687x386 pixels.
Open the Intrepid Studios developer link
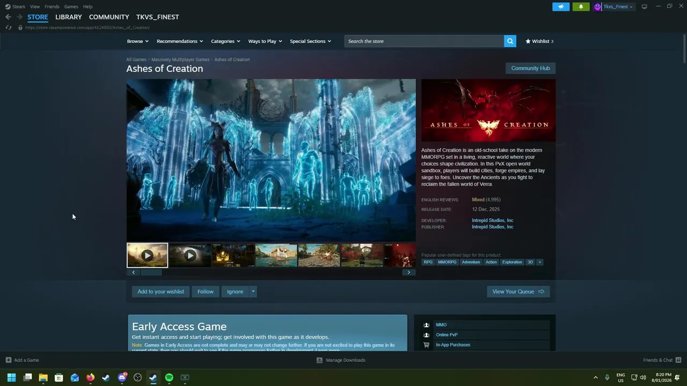click(492, 220)
